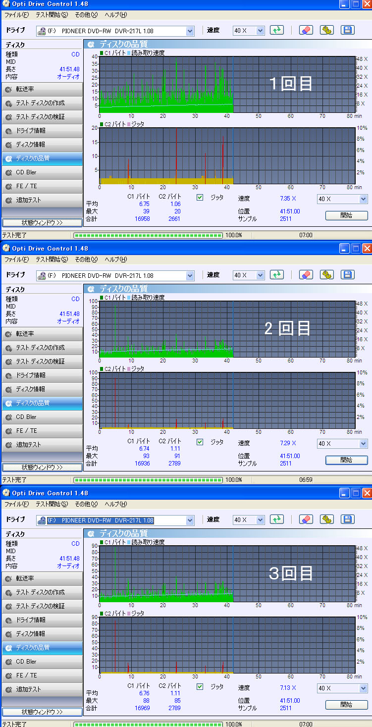Select FE / TE in the 3回目 window sidebar
The height and width of the screenshot is (727, 372).
click(x=42, y=675)
